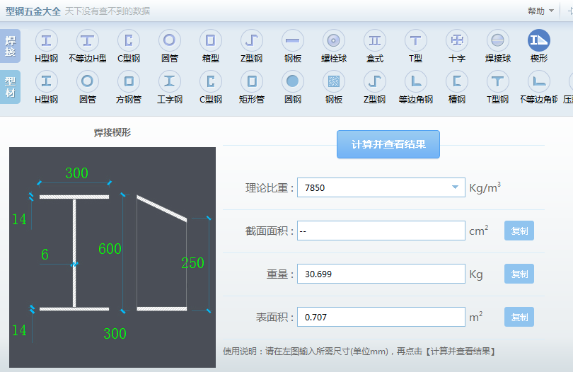Viewport: 573px width, 372px height.
Task: Select C型钢 icon in 型材 row
Action: coord(211,81)
